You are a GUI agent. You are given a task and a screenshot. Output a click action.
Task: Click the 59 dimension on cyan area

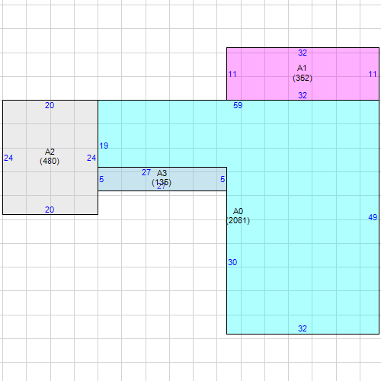coord(238,105)
